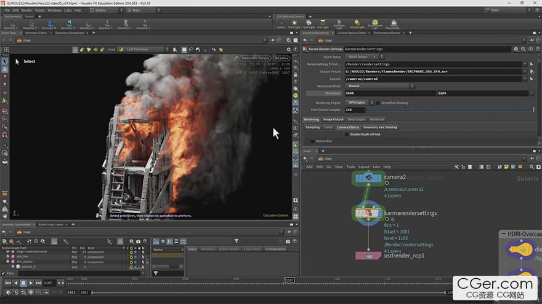
Task: Switch to the Composition tab
Action: (275, 249)
